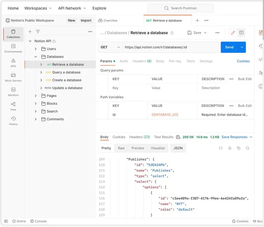
Task: Open the Monitors sidebar panel
Action: (13, 92)
